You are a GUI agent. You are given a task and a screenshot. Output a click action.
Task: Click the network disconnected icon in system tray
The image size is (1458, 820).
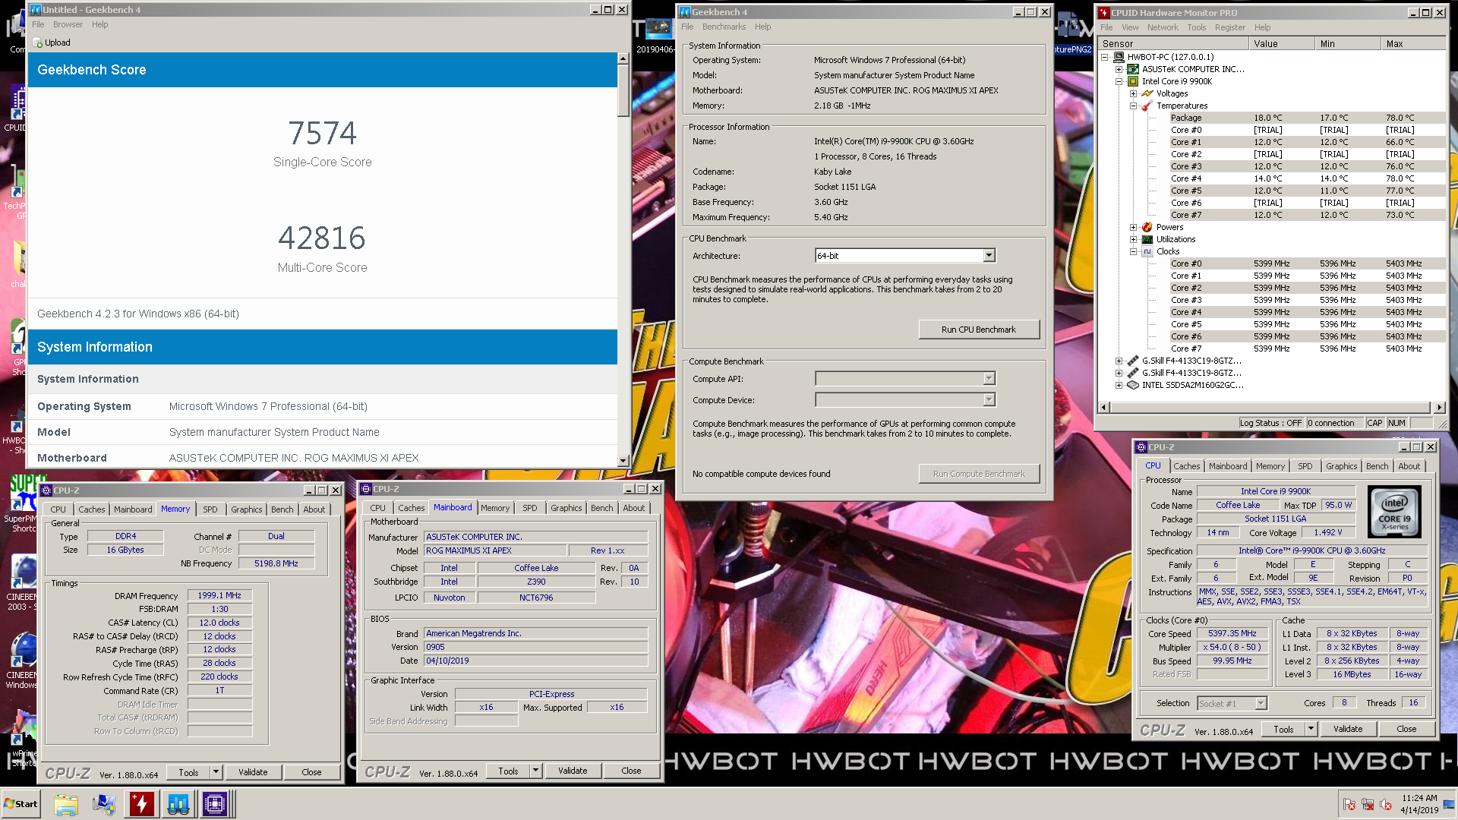click(x=1368, y=804)
